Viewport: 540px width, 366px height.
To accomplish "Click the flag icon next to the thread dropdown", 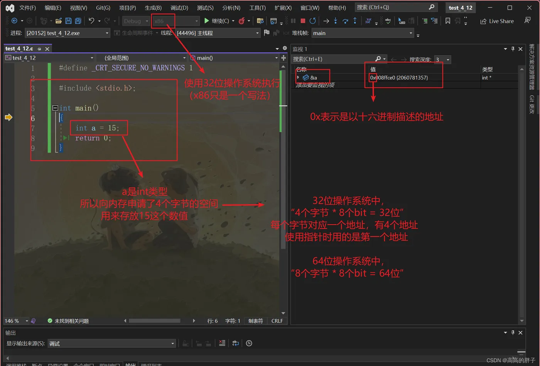I will [267, 33].
